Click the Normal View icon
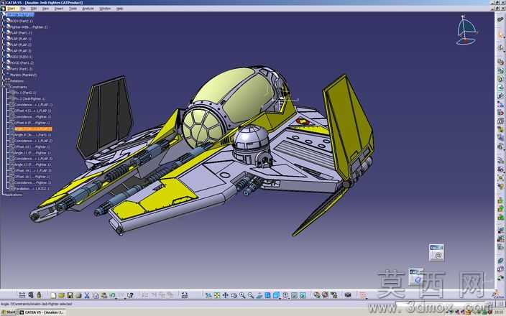 pos(259,295)
